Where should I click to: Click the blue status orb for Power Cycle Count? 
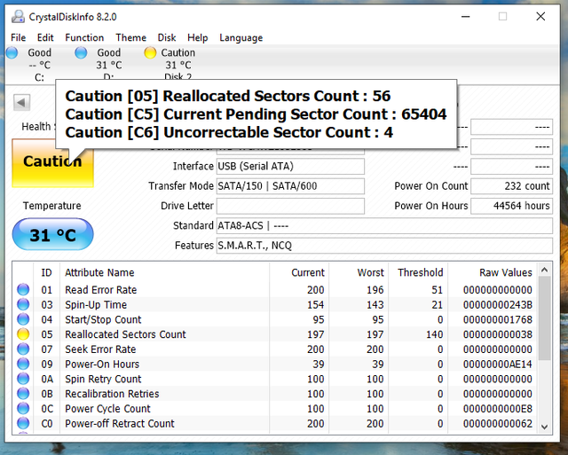coord(23,408)
